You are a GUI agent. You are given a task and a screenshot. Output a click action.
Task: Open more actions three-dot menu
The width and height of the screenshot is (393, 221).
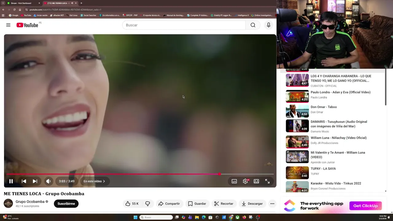pos(272,204)
